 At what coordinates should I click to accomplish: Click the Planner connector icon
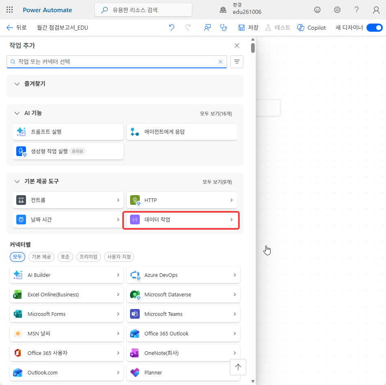[x=135, y=372]
